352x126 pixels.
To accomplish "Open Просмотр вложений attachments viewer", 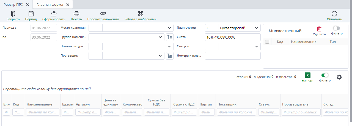I will (103, 14).
